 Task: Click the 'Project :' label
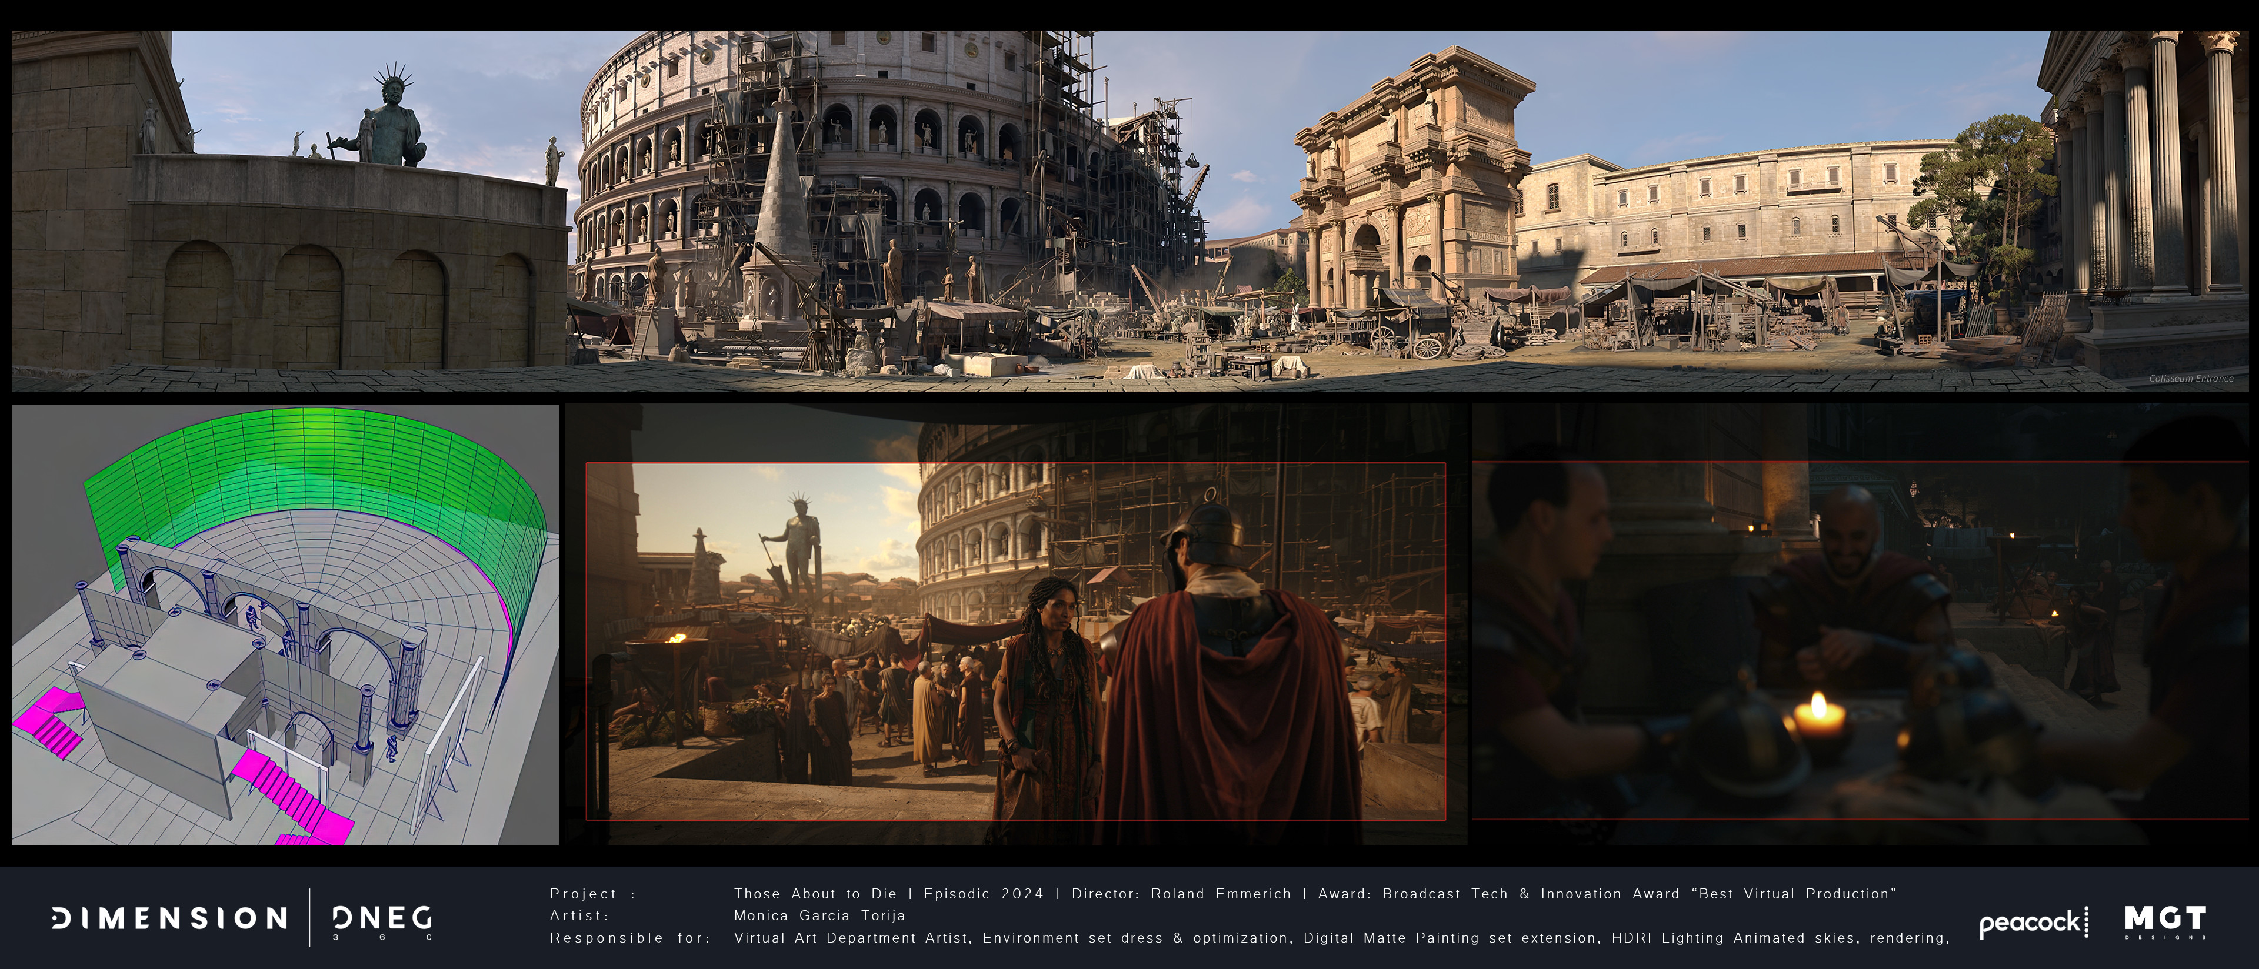pos(593,894)
